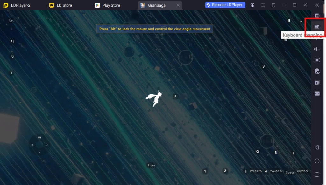Click the skill slot 4 key
326x185 pixels.
tap(266, 171)
